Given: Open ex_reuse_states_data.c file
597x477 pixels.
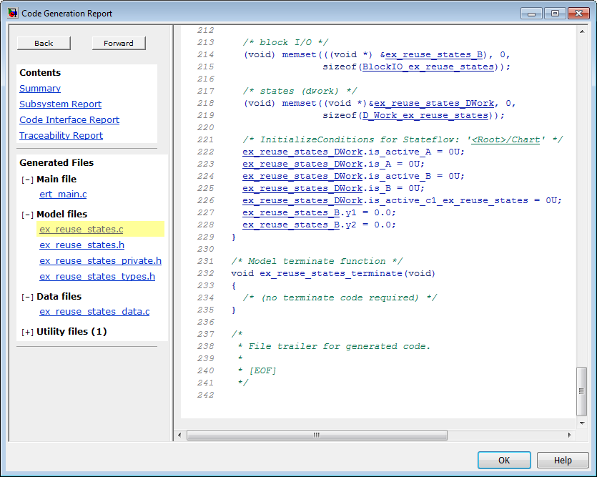Looking at the screenshot, I should [x=94, y=312].
